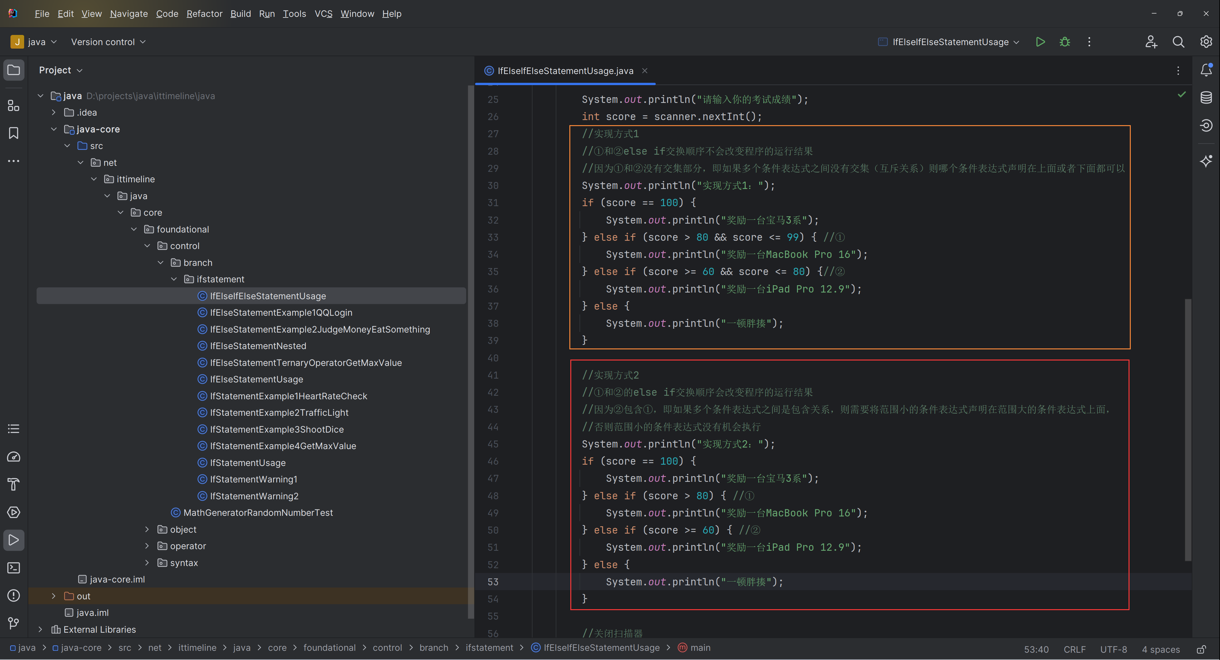Select IfStatementWarning2 class in tree
This screenshot has width=1220, height=660.
254,496
